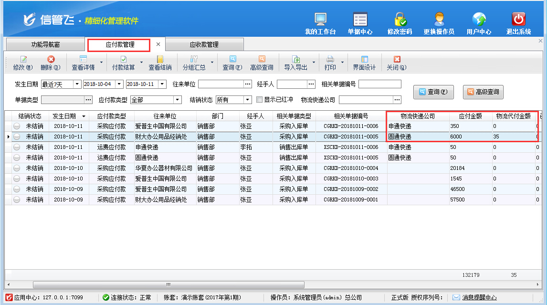This screenshot has height=305, width=547.
Task: Click the 修改 edit toolbar icon
Action: pos(23,59)
